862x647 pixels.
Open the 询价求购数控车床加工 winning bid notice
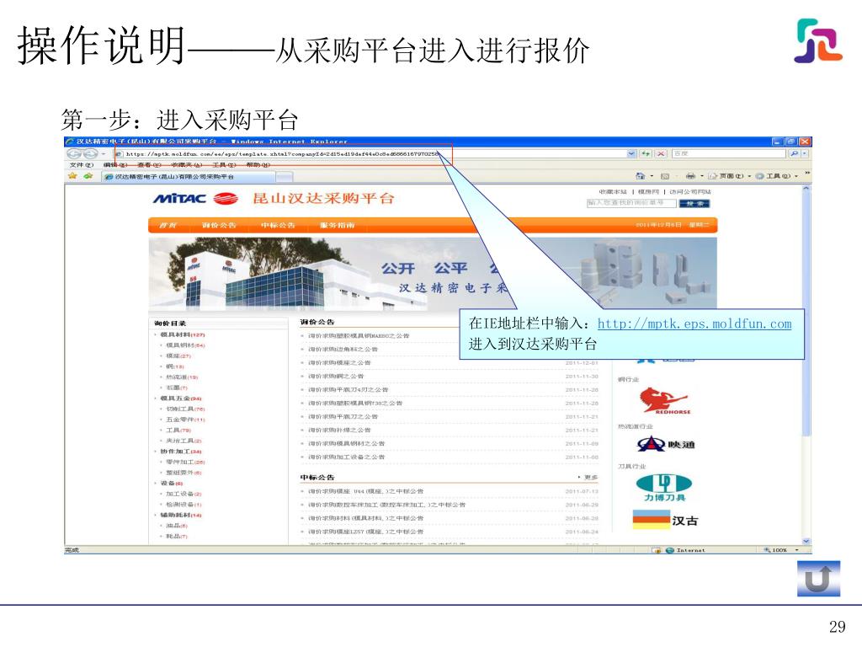coord(386,505)
